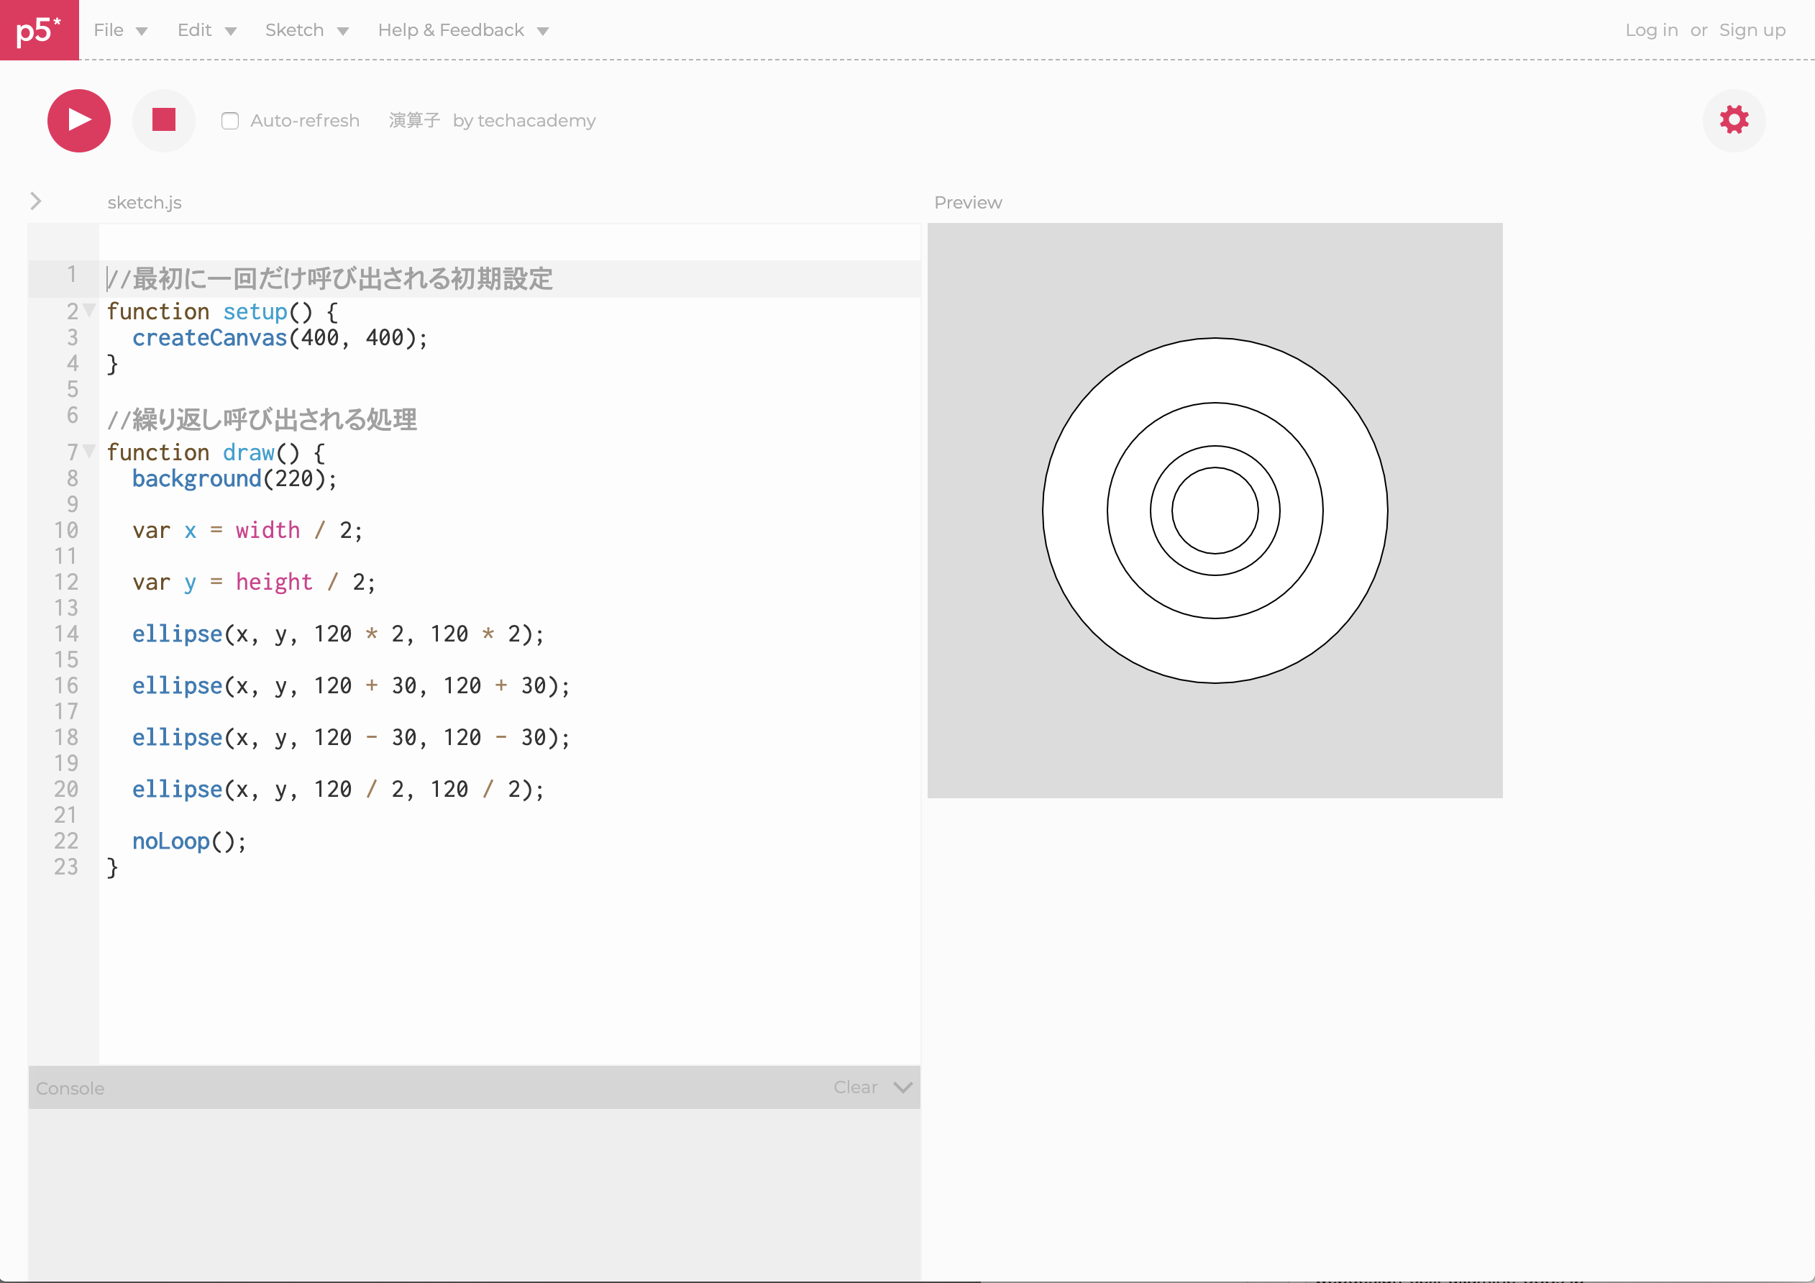Collapse the console with the chevron icon
The width and height of the screenshot is (1815, 1283).
(x=902, y=1087)
